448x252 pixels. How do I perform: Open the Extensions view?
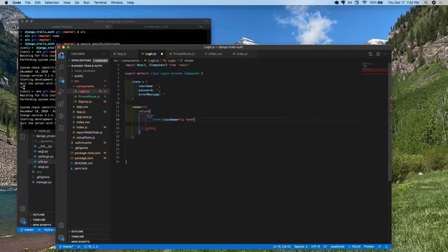pyautogui.click(x=61, y=104)
